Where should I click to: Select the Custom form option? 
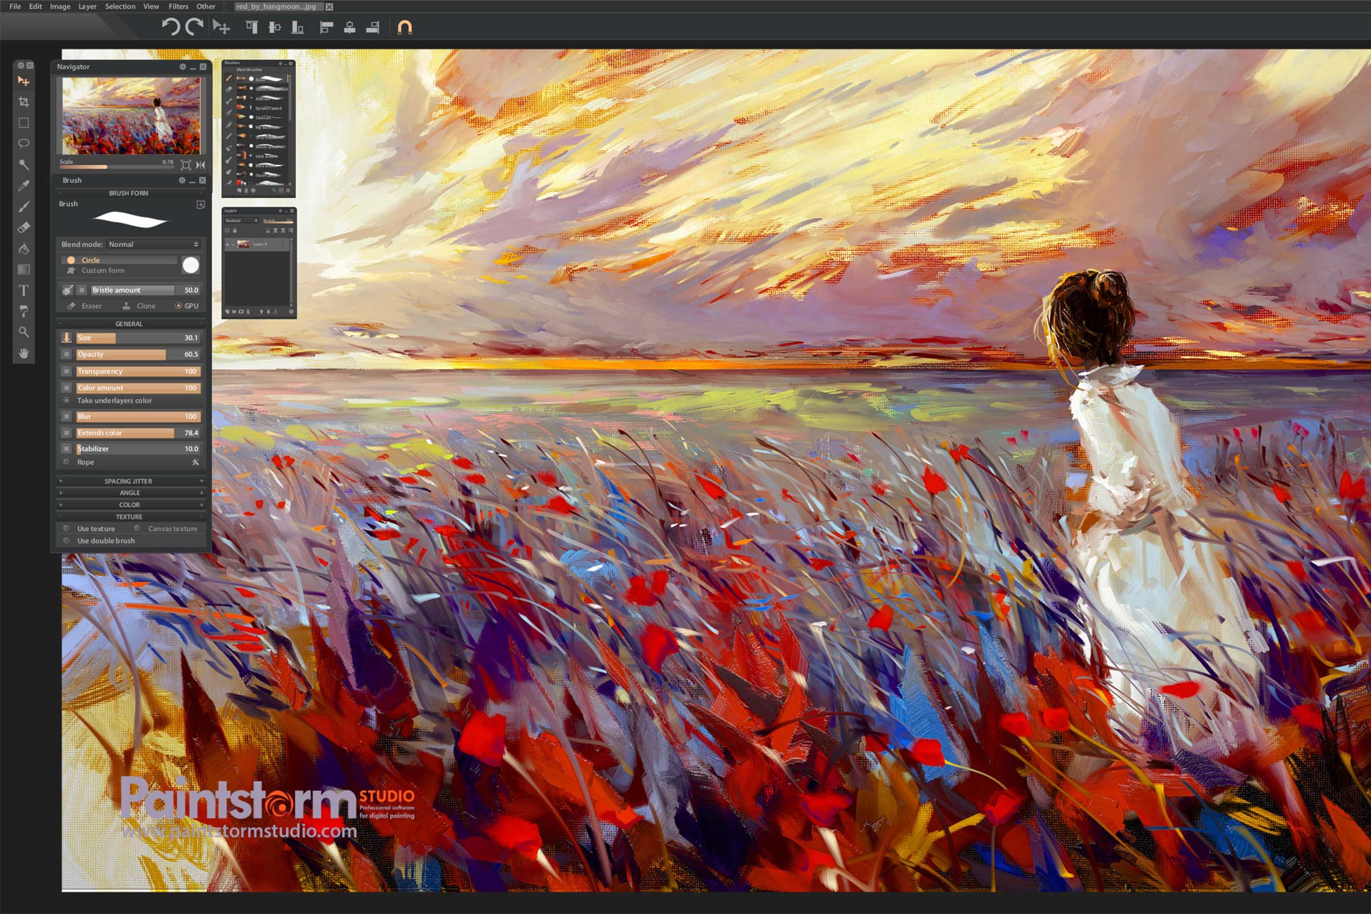[x=102, y=271]
